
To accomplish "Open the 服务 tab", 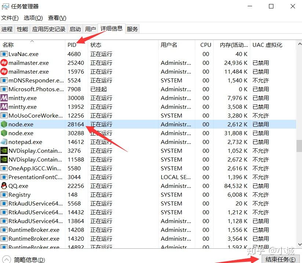I will pyautogui.click(x=132, y=29).
